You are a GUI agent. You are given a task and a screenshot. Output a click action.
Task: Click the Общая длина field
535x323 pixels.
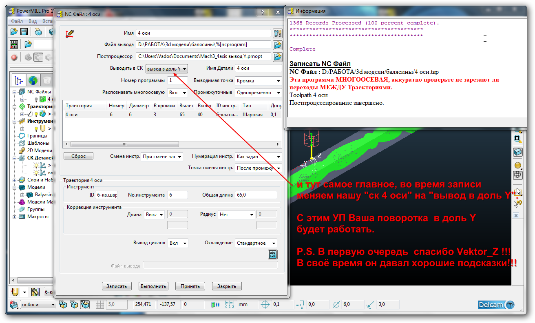[x=256, y=195]
